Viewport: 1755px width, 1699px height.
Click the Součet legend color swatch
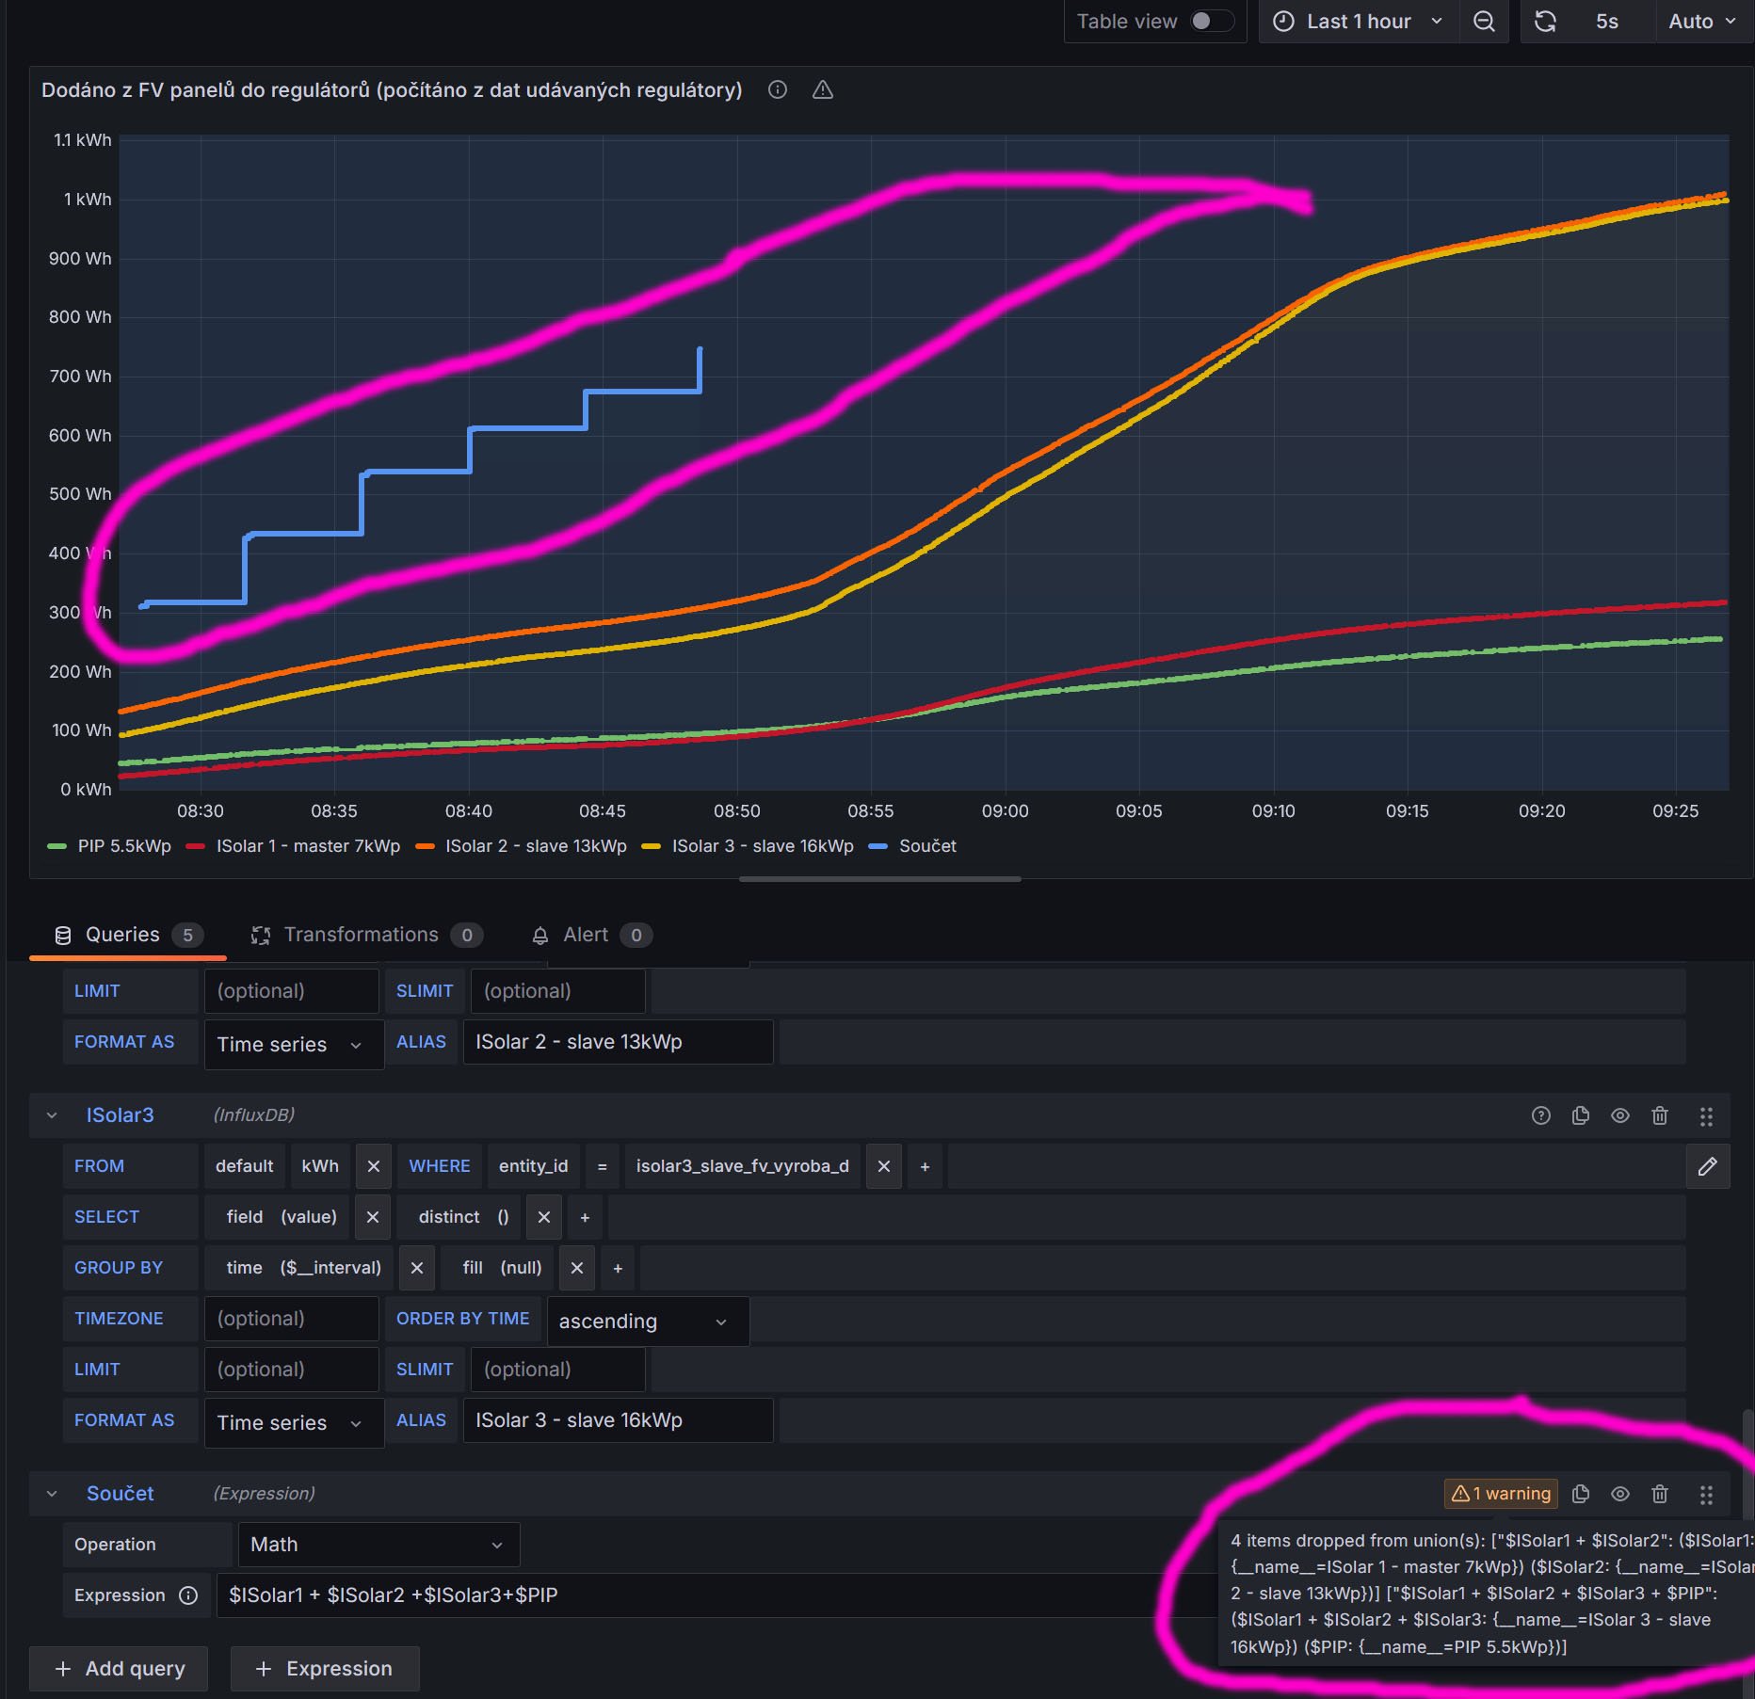(877, 846)
